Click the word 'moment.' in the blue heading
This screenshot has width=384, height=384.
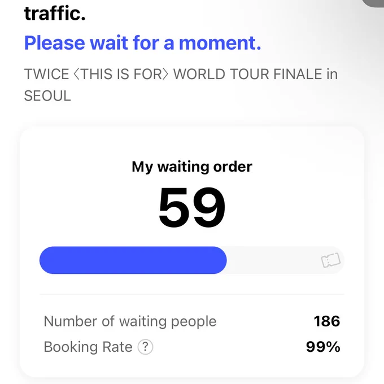coord(220,43)
